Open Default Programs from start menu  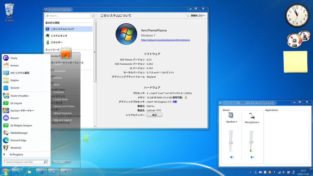tap(63, 113)
